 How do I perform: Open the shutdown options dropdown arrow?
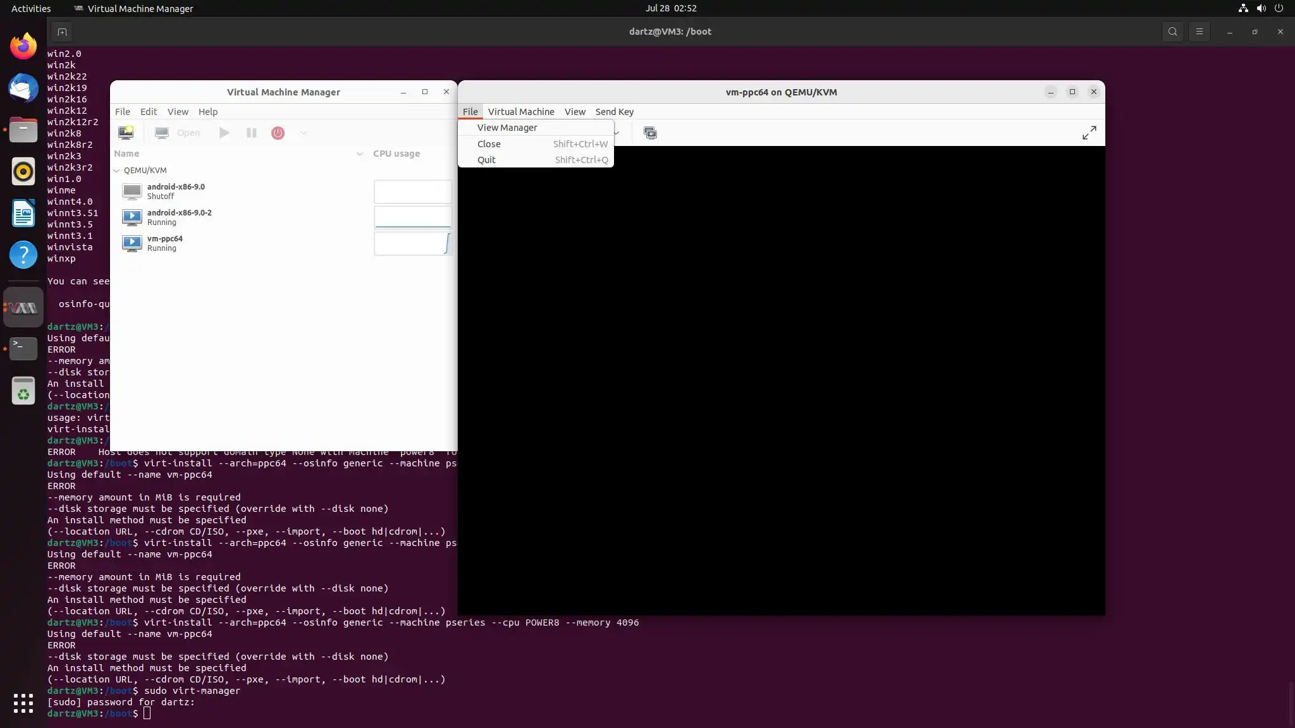click(x=304, y=133)
